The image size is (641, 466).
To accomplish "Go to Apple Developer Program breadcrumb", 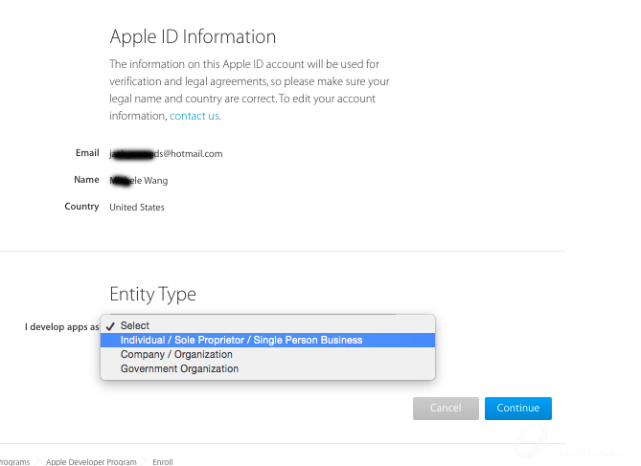I will click(x=93, y=461).
